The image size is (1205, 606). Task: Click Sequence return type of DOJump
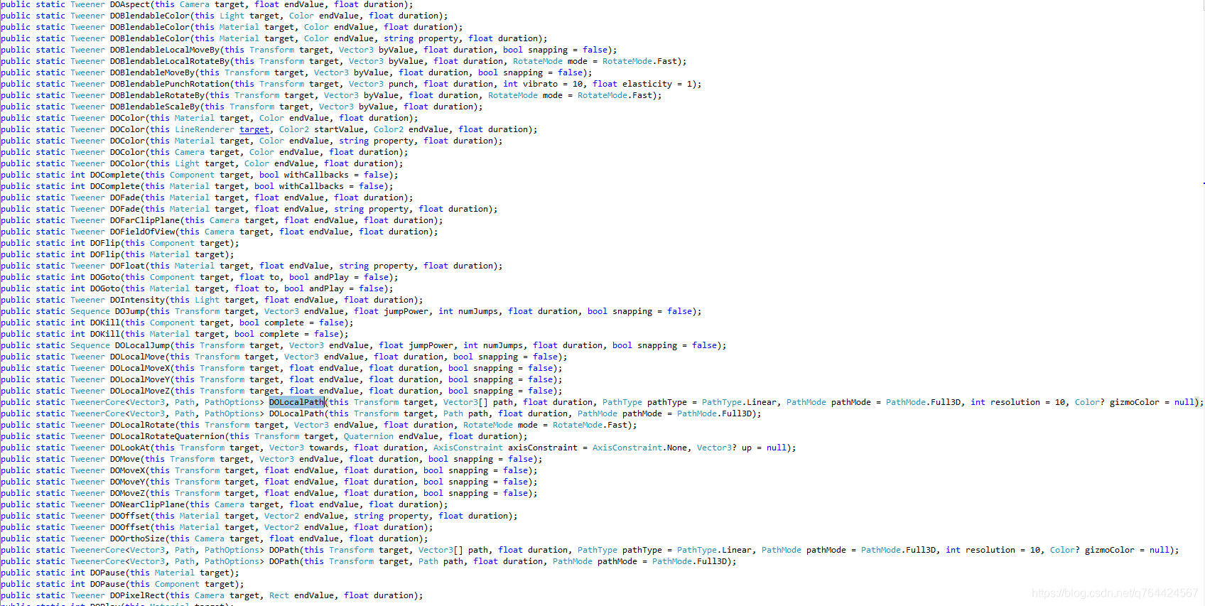pos(90,311)
